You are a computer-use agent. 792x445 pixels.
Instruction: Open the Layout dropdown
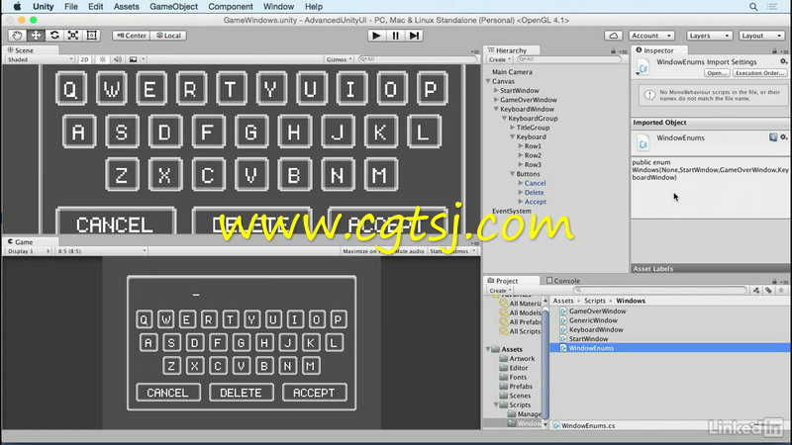pos(761,36)
